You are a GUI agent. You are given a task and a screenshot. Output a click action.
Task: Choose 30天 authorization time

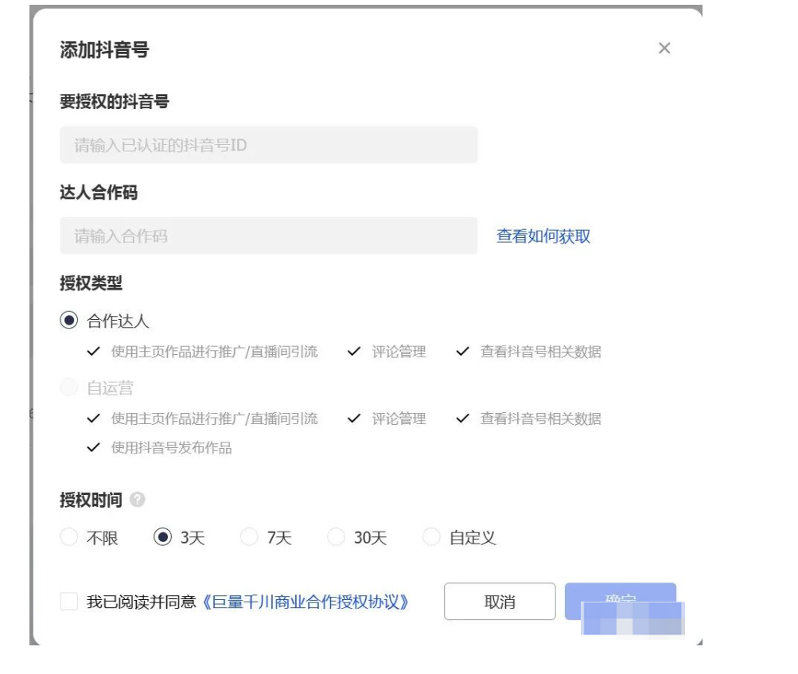[x=336, y=536]
